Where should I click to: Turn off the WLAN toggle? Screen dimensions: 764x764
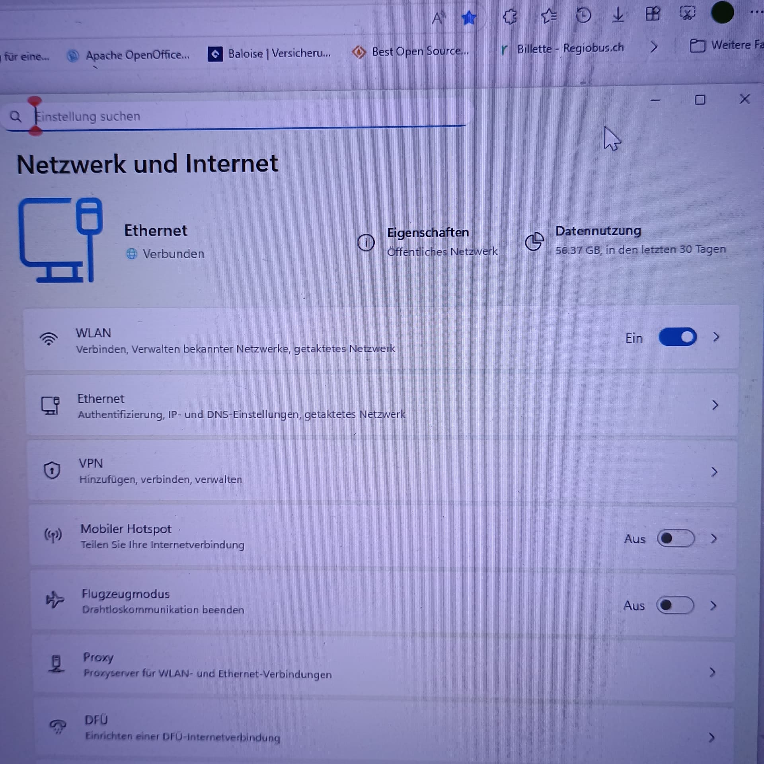tap(677, 337)
